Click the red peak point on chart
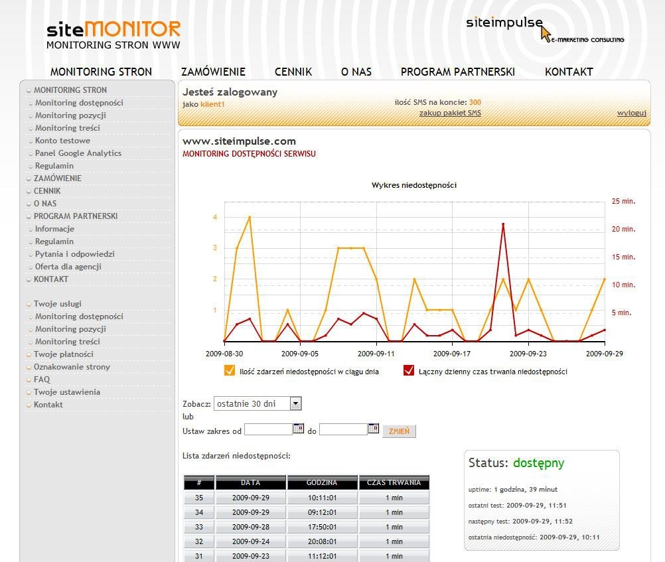Viewport: 665px width, 562px height. [x=503, y=224]
